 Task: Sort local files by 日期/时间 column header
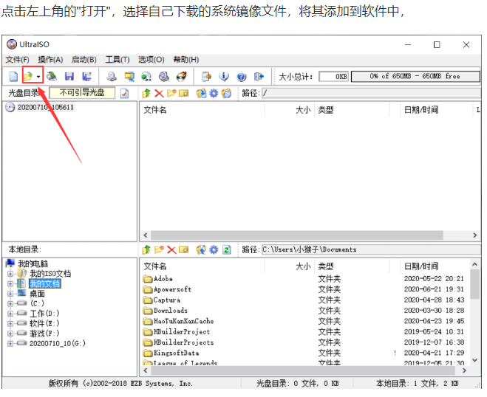tap(421, 266)
